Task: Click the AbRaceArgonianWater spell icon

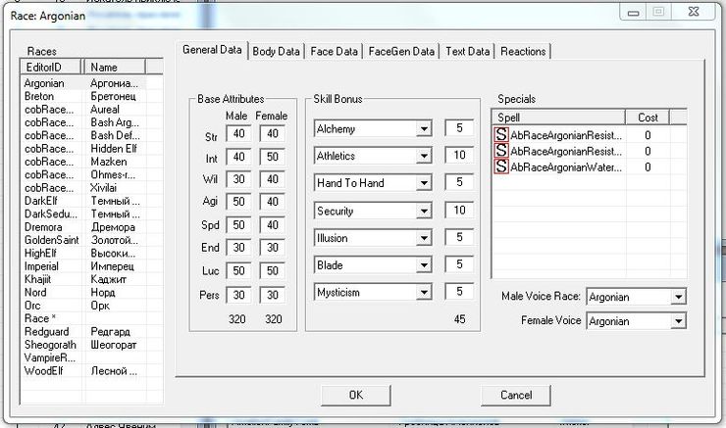Action: [501, 166]
